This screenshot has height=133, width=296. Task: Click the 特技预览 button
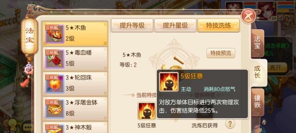pos(221,53)
